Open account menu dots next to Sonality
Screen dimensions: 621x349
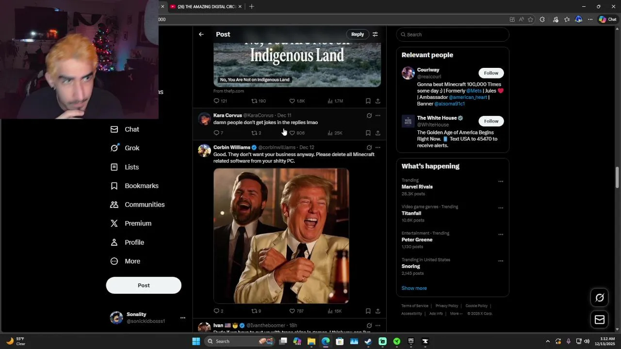(x=183, y=318)
